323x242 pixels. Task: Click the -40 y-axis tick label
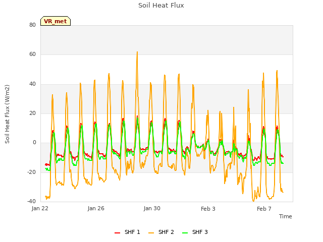click(31, 201)
